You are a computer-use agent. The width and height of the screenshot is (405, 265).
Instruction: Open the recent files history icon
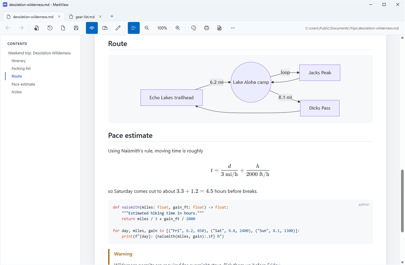50,28
